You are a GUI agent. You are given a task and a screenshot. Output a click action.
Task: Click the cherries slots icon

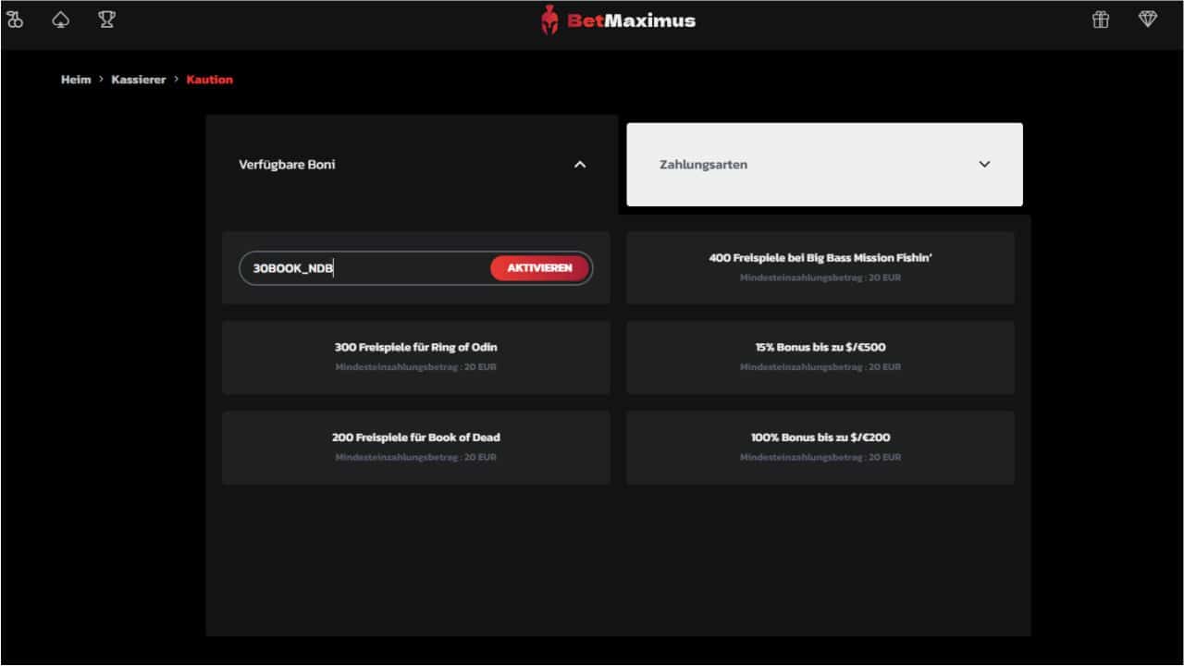[15, 19]
